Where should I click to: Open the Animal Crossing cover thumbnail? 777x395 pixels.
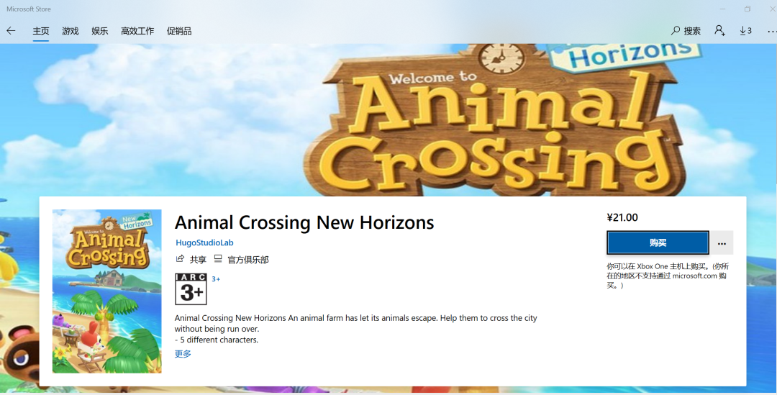(107, 291)
